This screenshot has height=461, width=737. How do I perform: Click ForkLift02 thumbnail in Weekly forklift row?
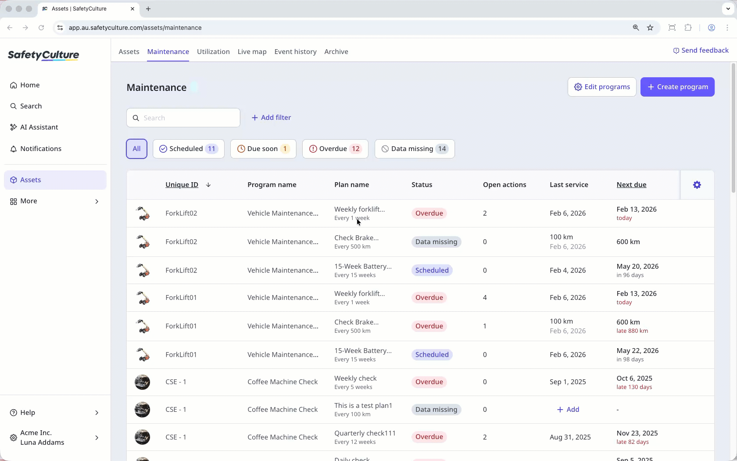(143, 213)
